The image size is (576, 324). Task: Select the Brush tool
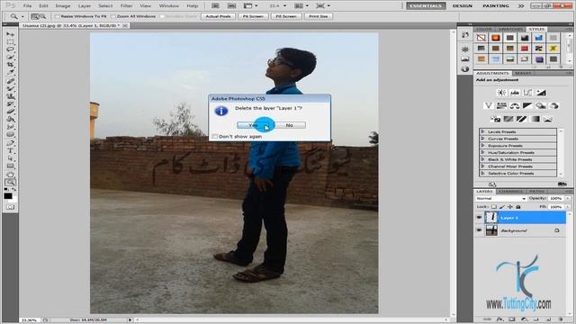10,88
